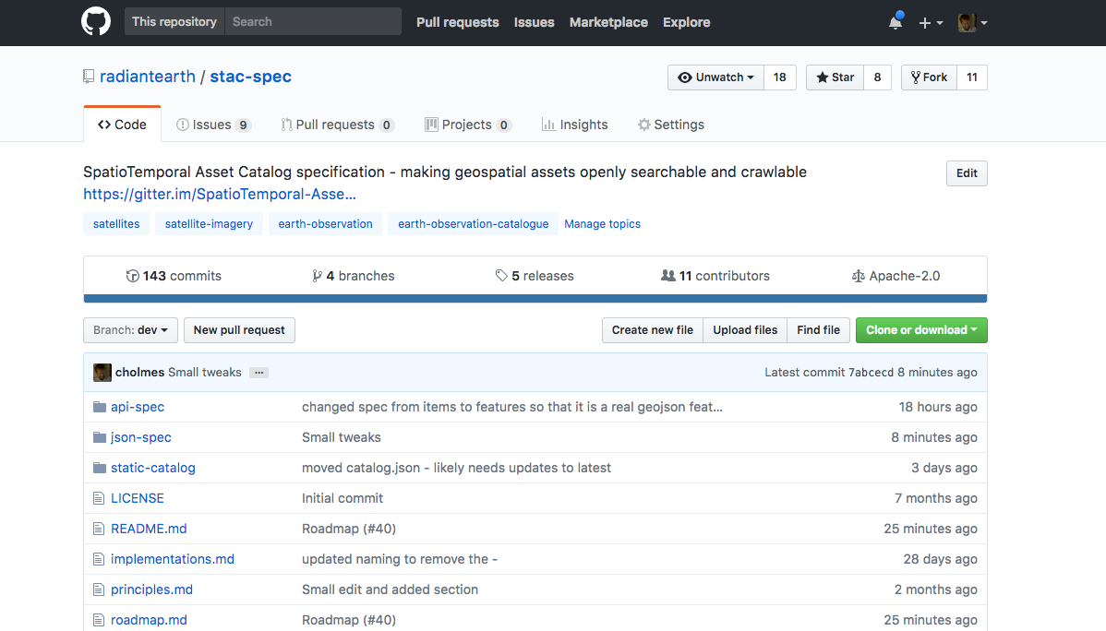Click the branches fork icon
Image resolution: width=1106 pixels, height=631 pixels.
point(317,276)
